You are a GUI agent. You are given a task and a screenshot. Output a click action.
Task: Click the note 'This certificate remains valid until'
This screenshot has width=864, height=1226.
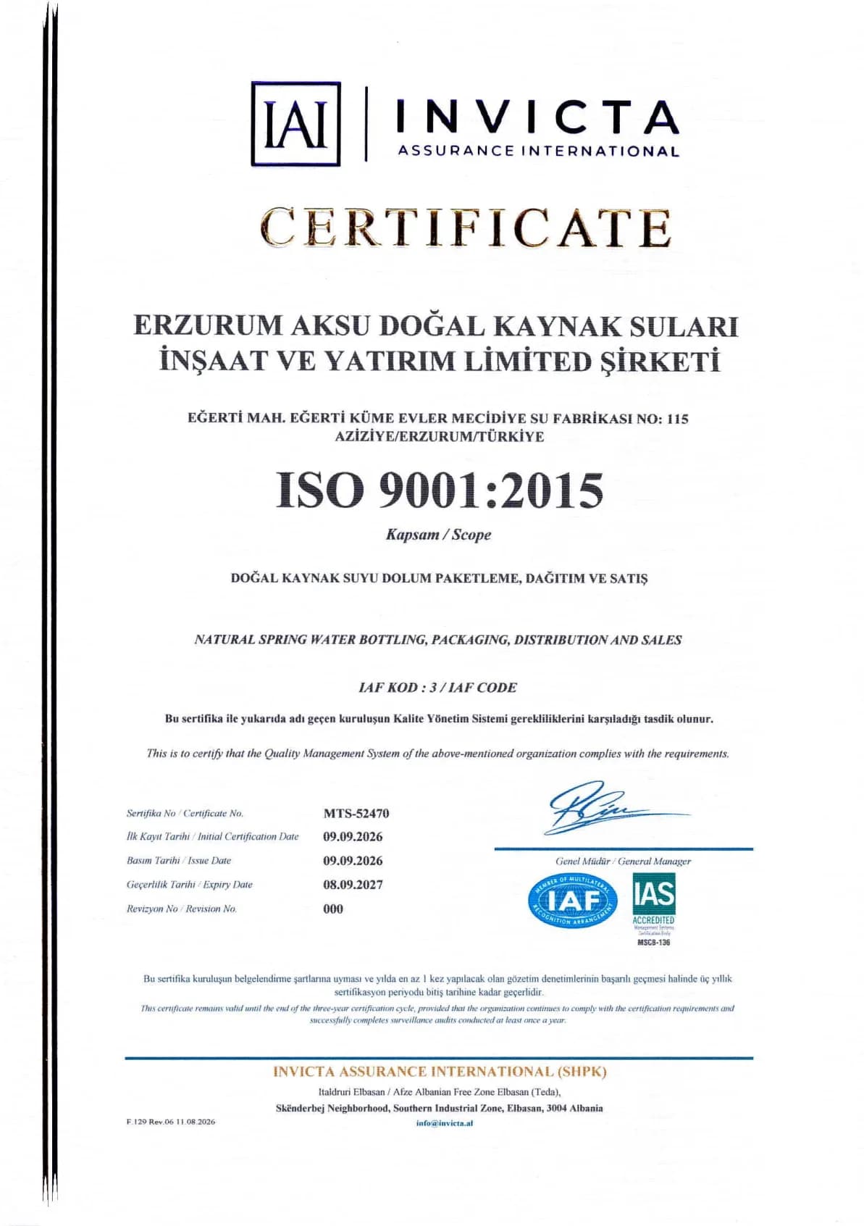pyautogui.click(x=437, y=1014)
